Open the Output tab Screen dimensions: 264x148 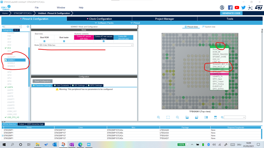pos(22,124)
